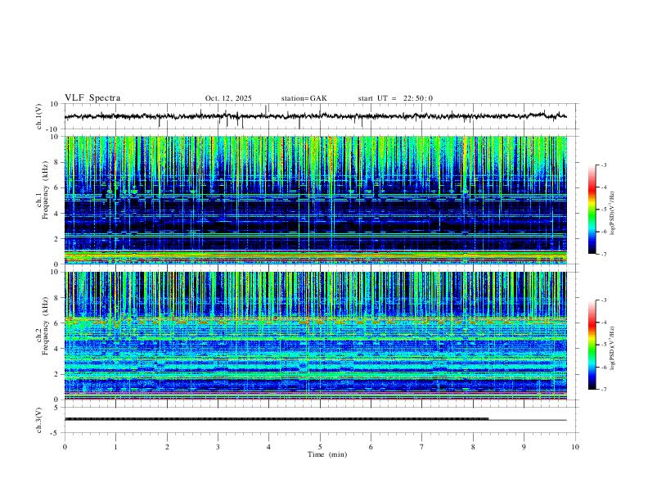Image resolution: width=648 pixels, height=501 pixels.
Task: Click the ch.1 colorbar log(PSD) label
Action: [x=613, y=213]
